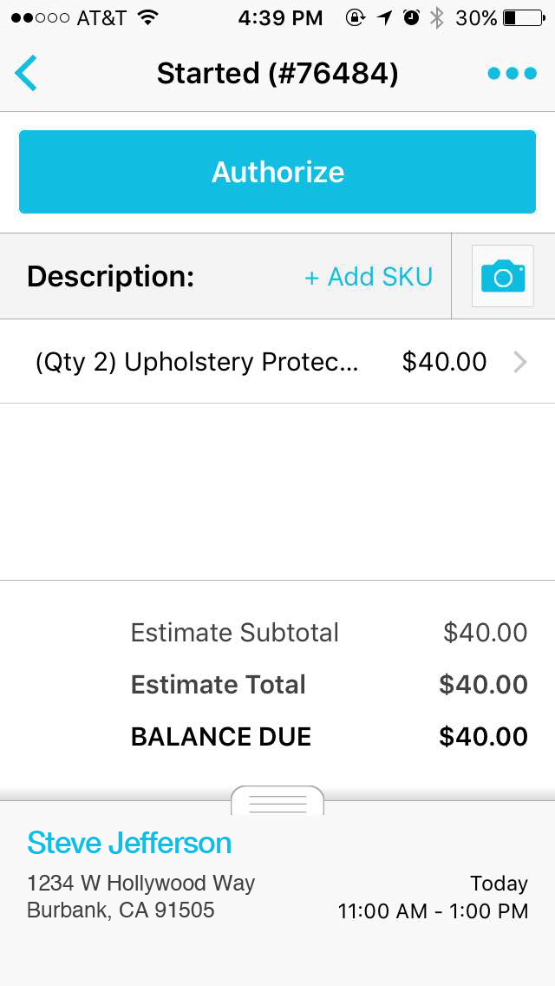Open the three-dot more options menu
Image resolution: width=555 pixels, height=986 pixels.
click(x=512, y=74)
